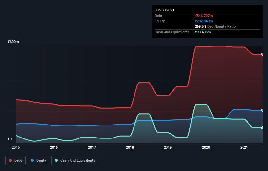Click the blue Equity legend dot
This screenshot has width=268, height=171.
coord(32,160)
